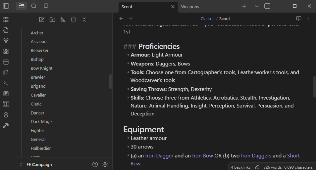Screen dimensions: 316x170
Task: Open the command palette ribbon icon
Action: [x=6, y=83]
